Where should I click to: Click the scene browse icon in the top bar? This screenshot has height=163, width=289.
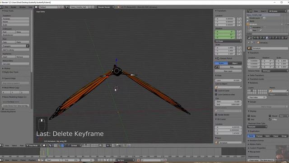(67, 7)
